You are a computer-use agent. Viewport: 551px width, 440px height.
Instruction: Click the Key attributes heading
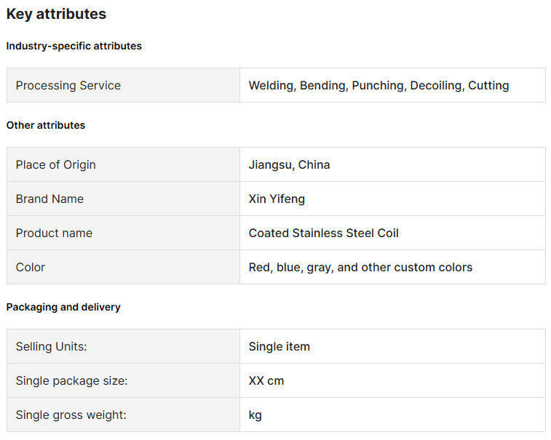click(x=56, y=14)
